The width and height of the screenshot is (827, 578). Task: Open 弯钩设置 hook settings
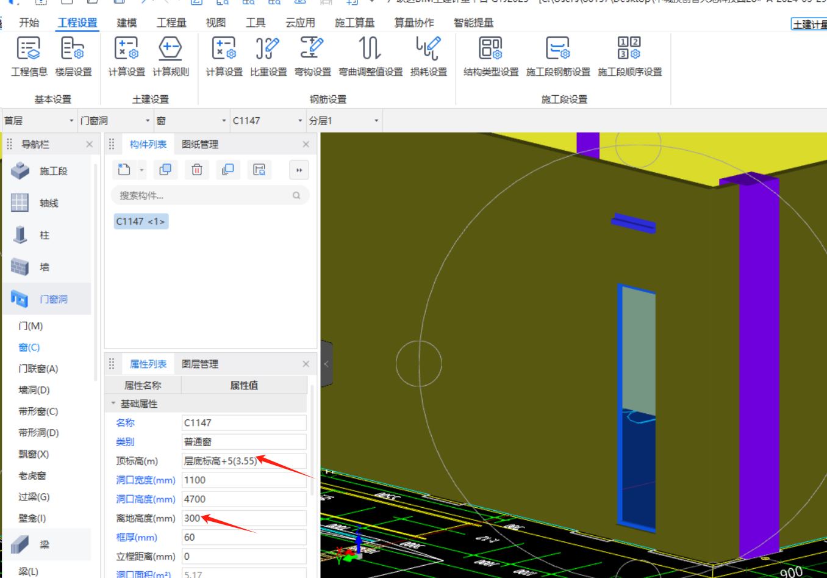tap(312, 57)
